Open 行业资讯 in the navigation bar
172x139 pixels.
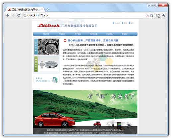(109, 34)
